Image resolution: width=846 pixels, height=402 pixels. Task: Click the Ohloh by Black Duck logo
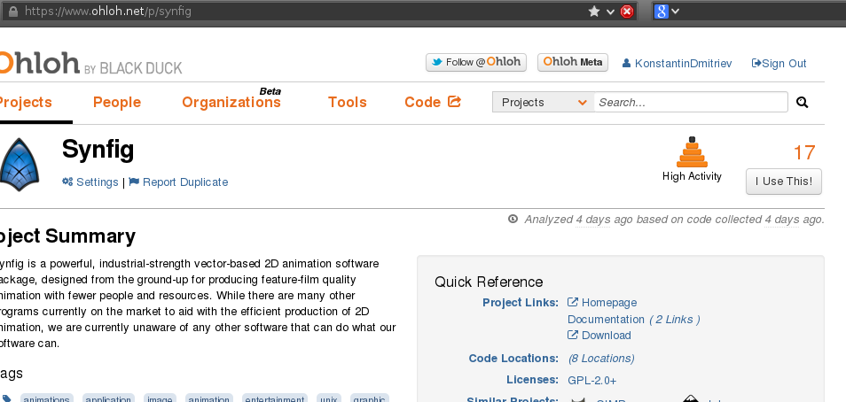[x=90, y=64]
